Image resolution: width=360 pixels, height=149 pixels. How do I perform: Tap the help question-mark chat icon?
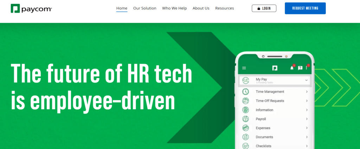(x=300, y=68)
